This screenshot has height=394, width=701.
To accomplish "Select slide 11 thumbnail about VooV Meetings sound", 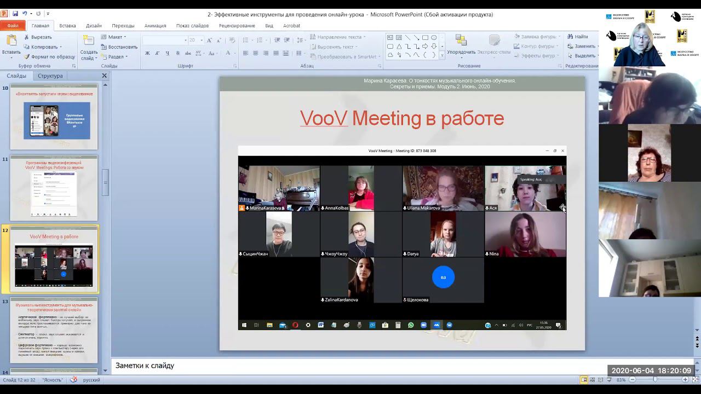I will click(x=54, y=188).
